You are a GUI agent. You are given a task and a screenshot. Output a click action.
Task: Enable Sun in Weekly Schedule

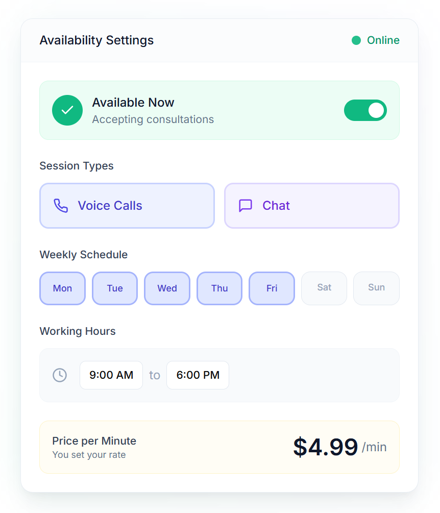(x=376, y=288)
